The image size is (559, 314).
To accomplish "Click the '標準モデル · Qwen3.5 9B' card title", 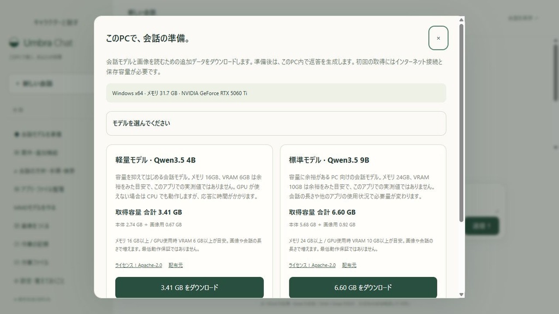I will [x=329, y=160].
